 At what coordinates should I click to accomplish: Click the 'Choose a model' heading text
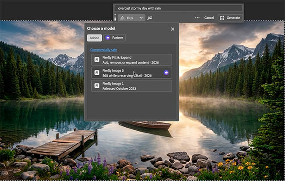click(101, 28)
